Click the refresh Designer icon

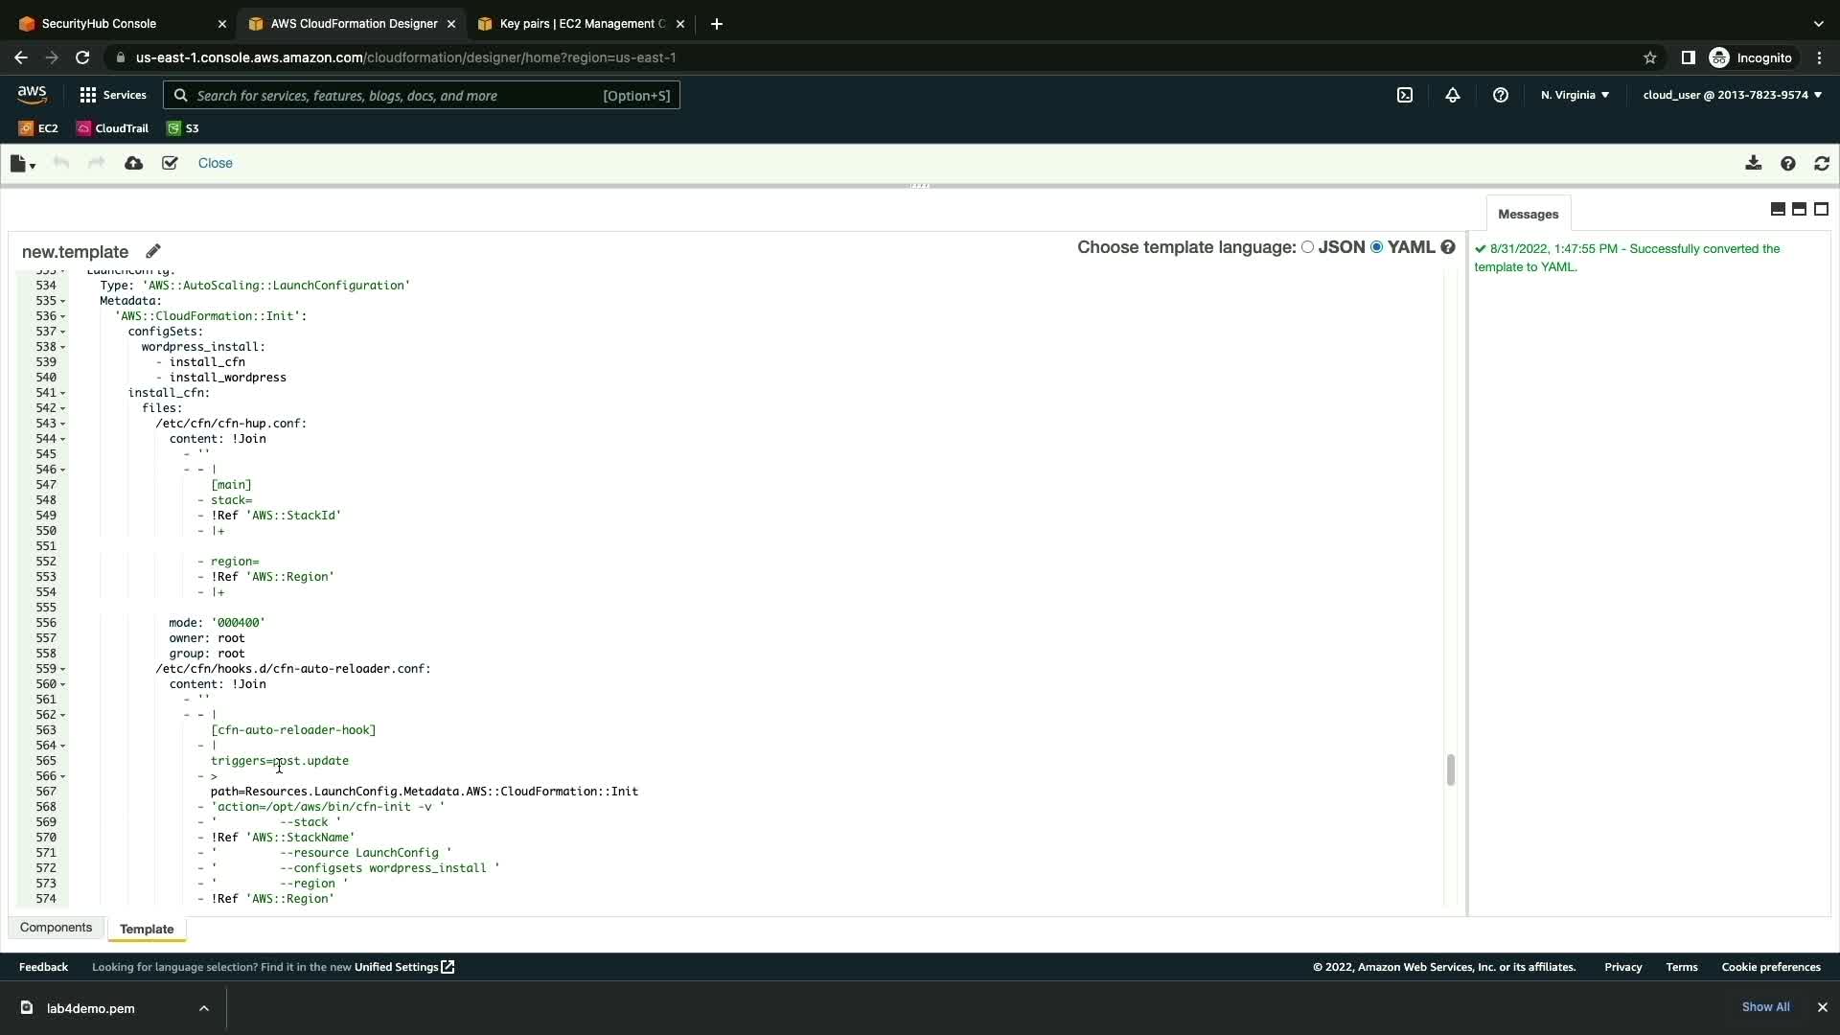point(1822,163)
